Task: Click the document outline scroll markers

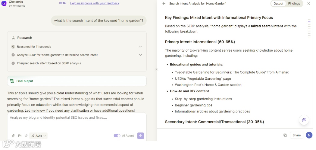Action: pos(309,29)
